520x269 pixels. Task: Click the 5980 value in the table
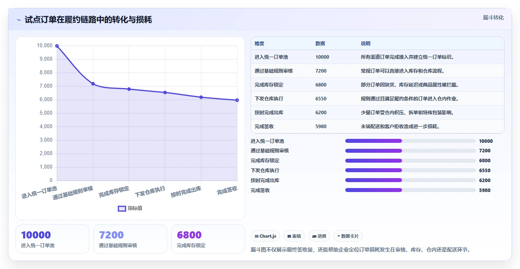tap(321, 127)
